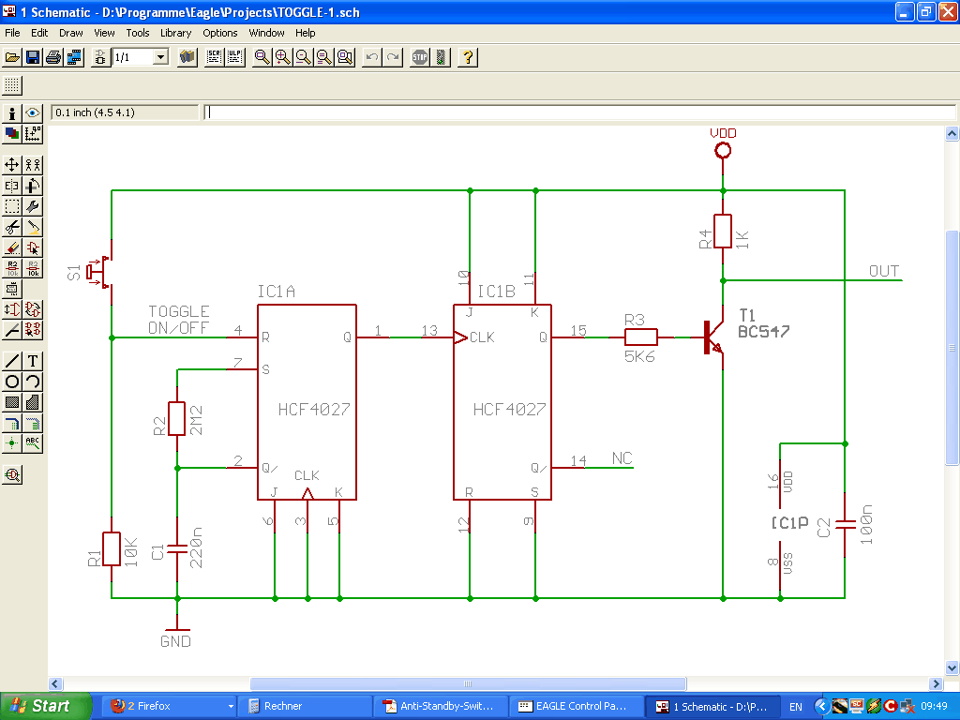Select the Cut scissors tool
The height and width of the screenshot is (720, 960).
click(11, 227)
